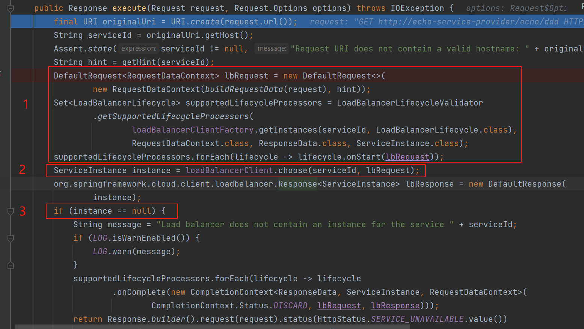
Task: Collapse the 'if (instance == null)' block fold
Action: tap(11, 211)
